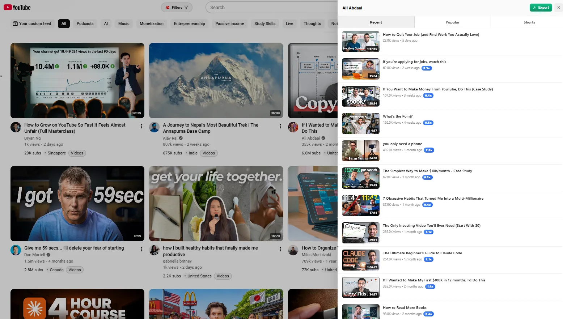
Task: Click Videos tag under Ajay Raj
Action: pos(209,153)
